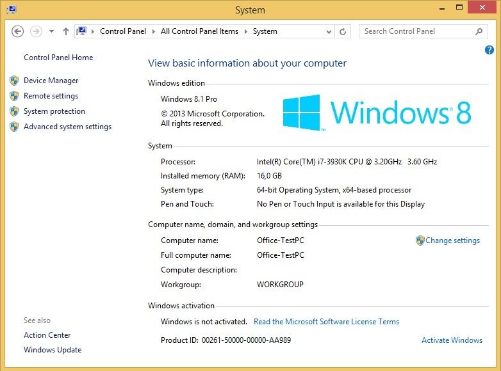This screenshot has height=371, width=501.
Task: Click the shield icon beside Remote settings
Action: [x=14, y=96]
